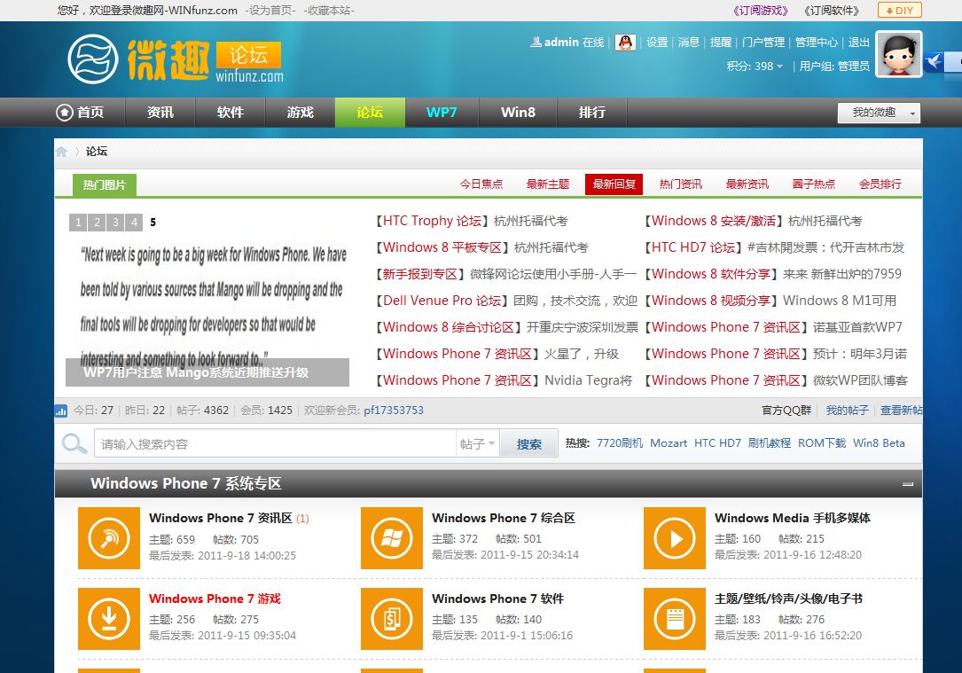Click the 刷机教程 hot search link
962x673 pixels.
point(770,443)
